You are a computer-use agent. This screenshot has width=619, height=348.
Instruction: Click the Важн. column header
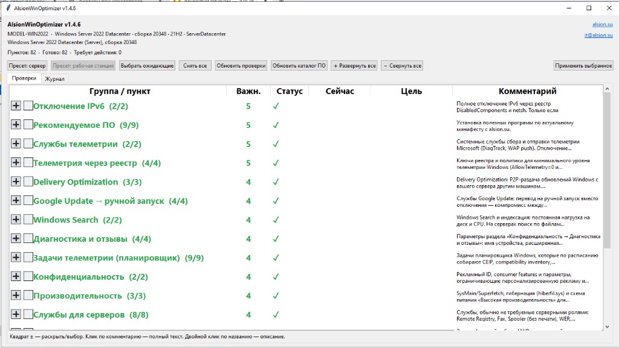[248, 91]
